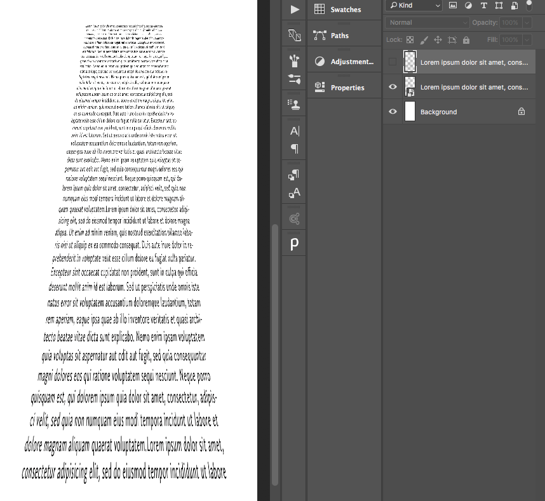Open the Paragraph panel
Image resolution: width=545 pixels, height=501 pixels.
tap(293, 149)
